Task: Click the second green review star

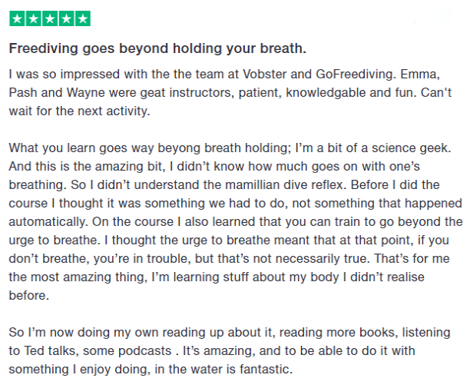Action: pos(33,18)
